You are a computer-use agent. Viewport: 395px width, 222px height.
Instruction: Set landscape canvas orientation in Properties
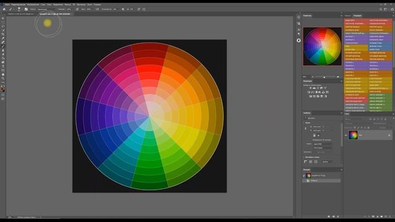coord(318,136)
